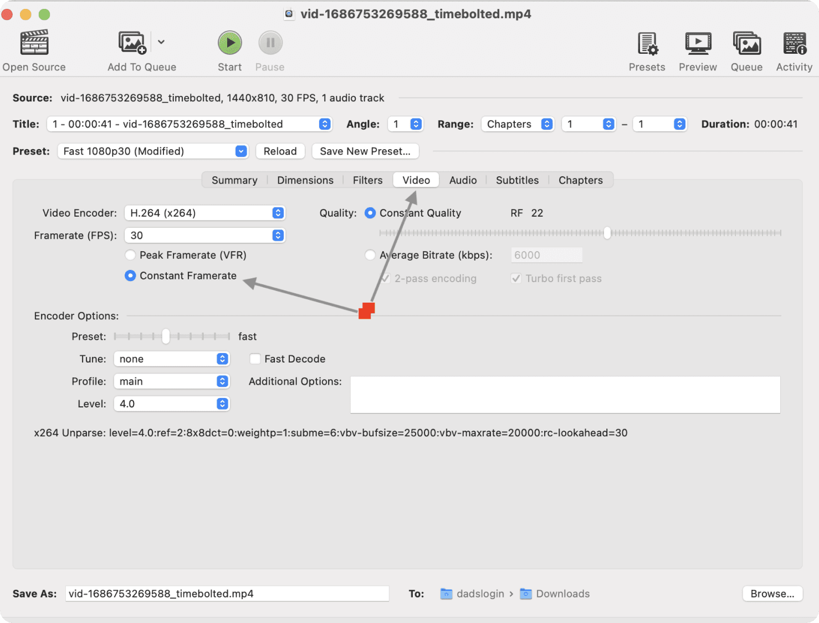Click Add To Queue icon
Image resolution: width=819 pixels, height=623 pixels.
[132, 43]
